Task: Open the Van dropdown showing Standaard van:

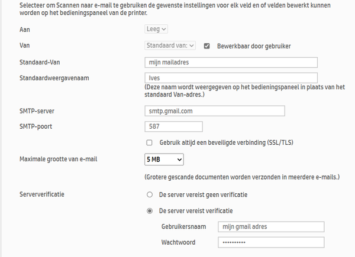Action: [x=170, y=45]
